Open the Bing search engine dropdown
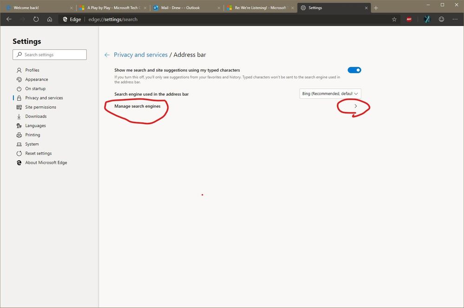Screen dimensions: 464x308 (x=330, y=94)
